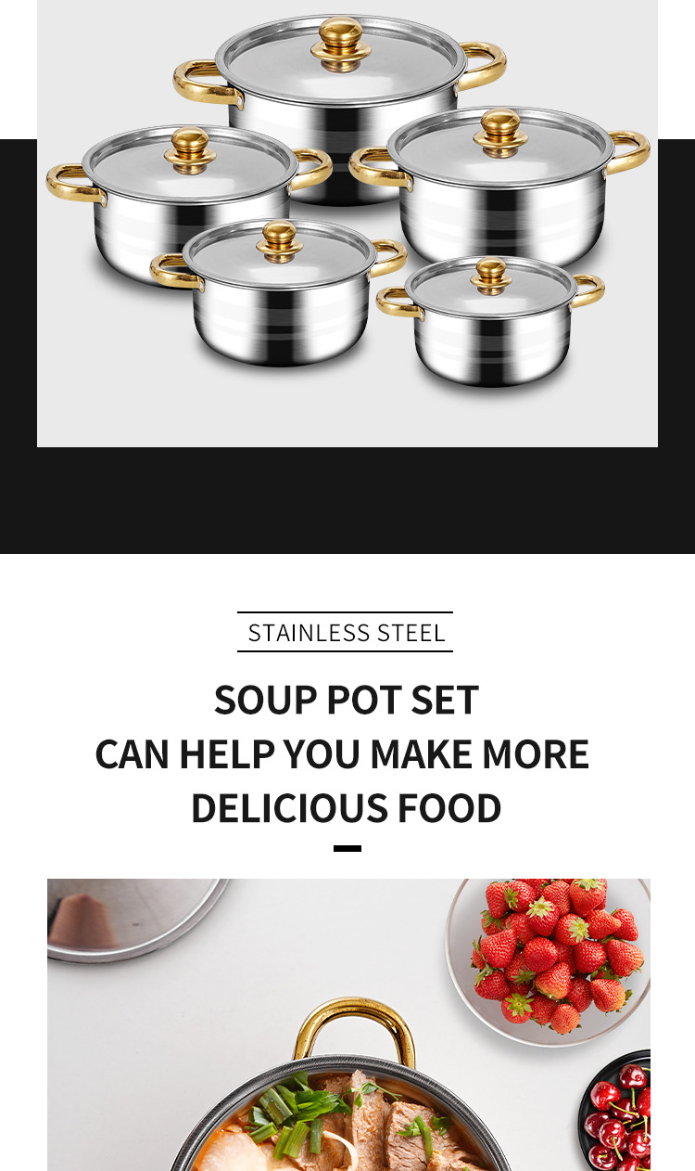The height and width of the screenshot is (1171, 695).
Task: Click the CAN HELP YOU MAKE MORE line
Action: point(342,753)
